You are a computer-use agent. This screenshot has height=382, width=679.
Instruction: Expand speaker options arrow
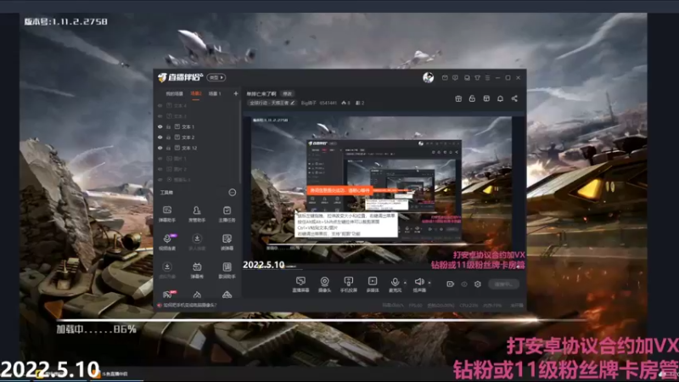click(x=429, y=283)
